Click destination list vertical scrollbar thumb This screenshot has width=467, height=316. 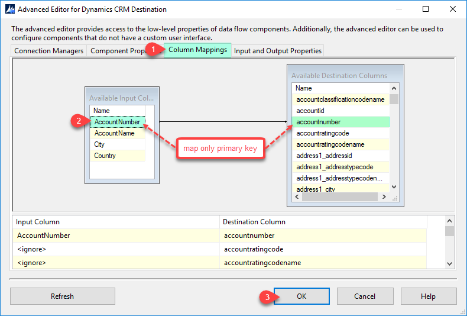394,99
